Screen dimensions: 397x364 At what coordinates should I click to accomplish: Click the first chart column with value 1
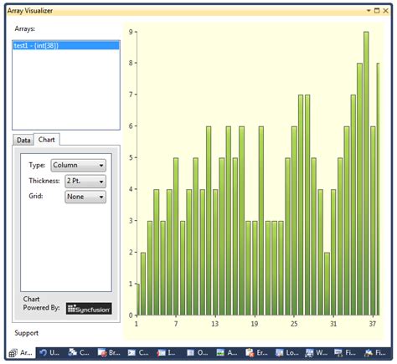[138, 300]
